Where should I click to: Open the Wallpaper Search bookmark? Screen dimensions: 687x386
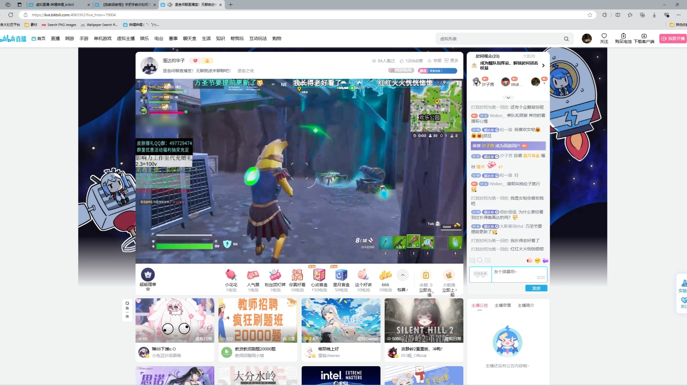coord(99,25)
